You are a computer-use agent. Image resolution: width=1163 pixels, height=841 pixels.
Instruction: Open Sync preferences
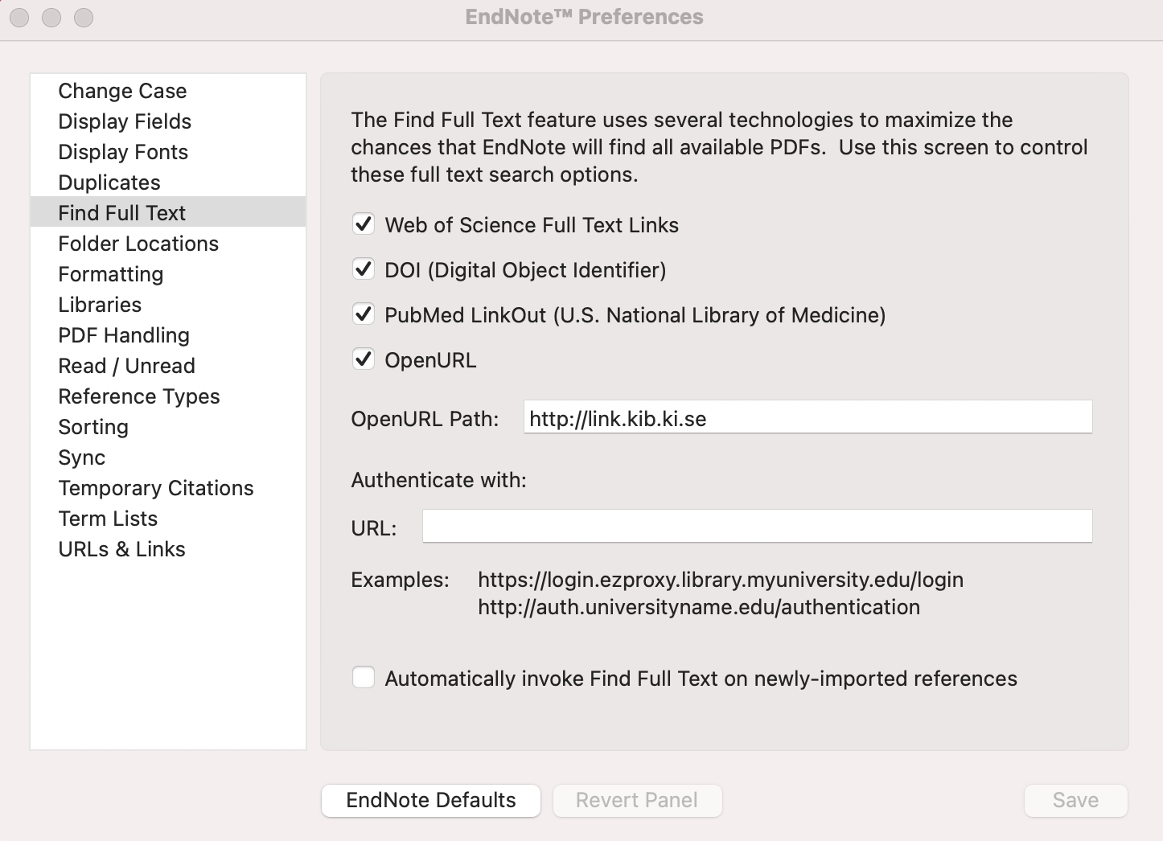tap(168, 457)
